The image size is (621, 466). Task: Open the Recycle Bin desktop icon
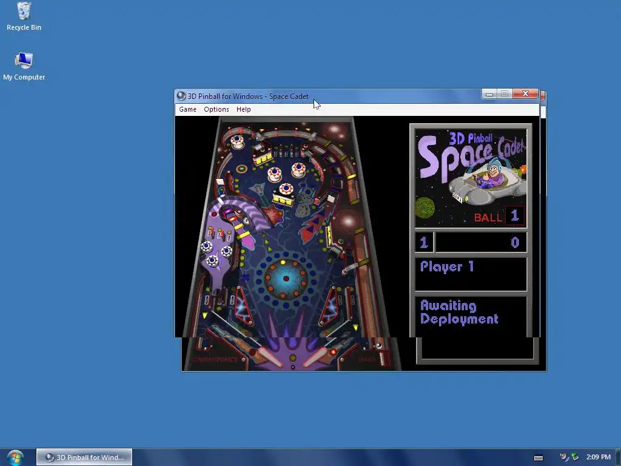(24, 16)
